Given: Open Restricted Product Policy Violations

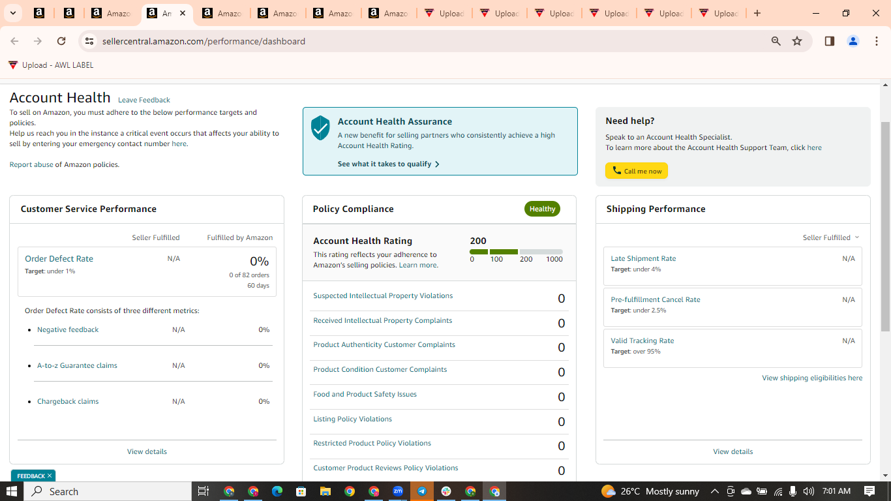Looking at the screenshot, I should pos(372,443).
